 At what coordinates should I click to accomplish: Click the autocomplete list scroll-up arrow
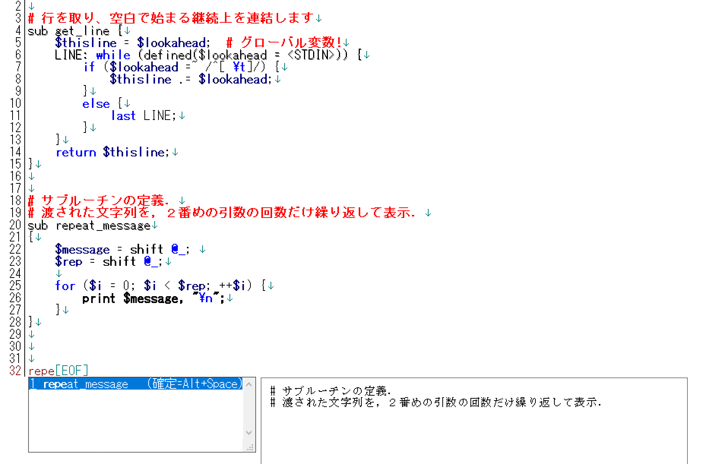tap(249, 385)
